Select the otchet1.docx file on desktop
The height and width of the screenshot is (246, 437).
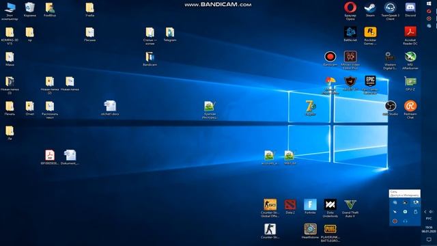pos(110,108)
